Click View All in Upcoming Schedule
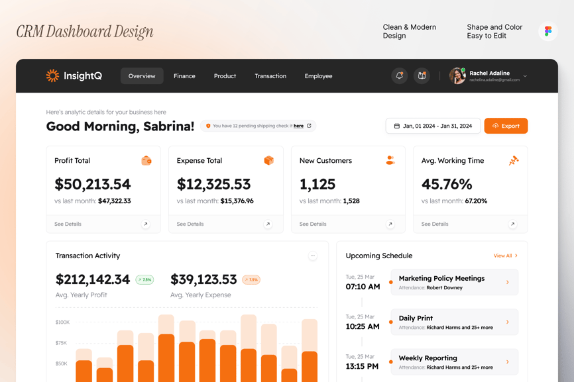574x382 pixels. click(505, 256)
